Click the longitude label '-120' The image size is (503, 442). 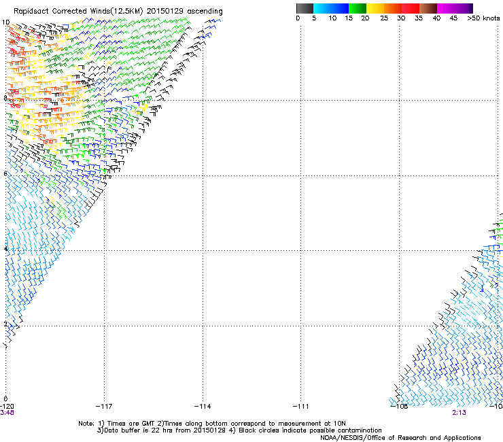click(x=7, y=407)
